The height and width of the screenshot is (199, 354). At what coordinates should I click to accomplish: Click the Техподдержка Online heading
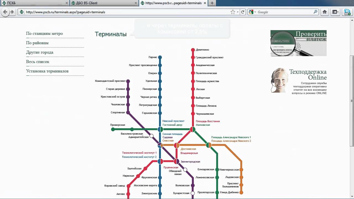[x=308, y=75]
